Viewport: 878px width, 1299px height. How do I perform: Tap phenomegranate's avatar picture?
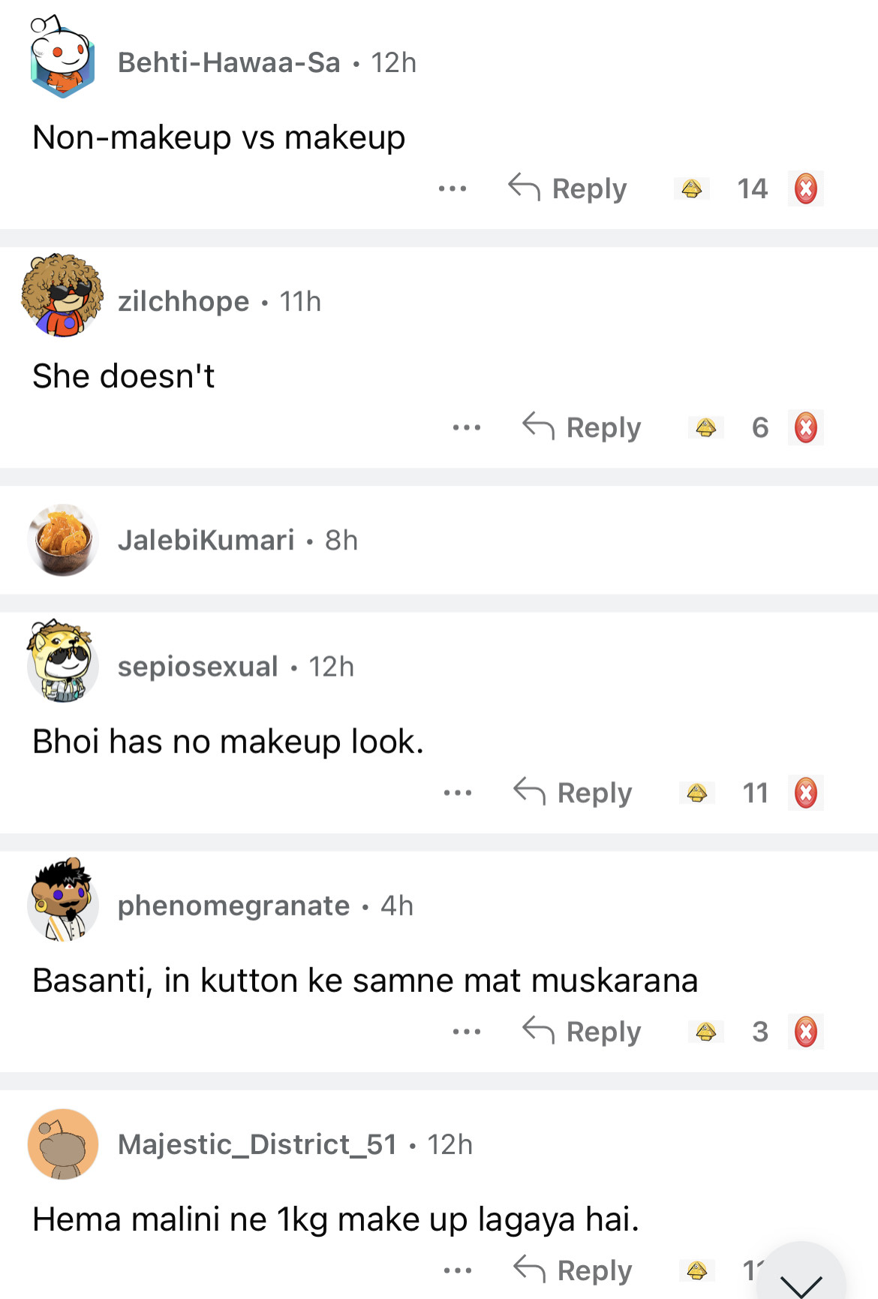pos(62,900)
